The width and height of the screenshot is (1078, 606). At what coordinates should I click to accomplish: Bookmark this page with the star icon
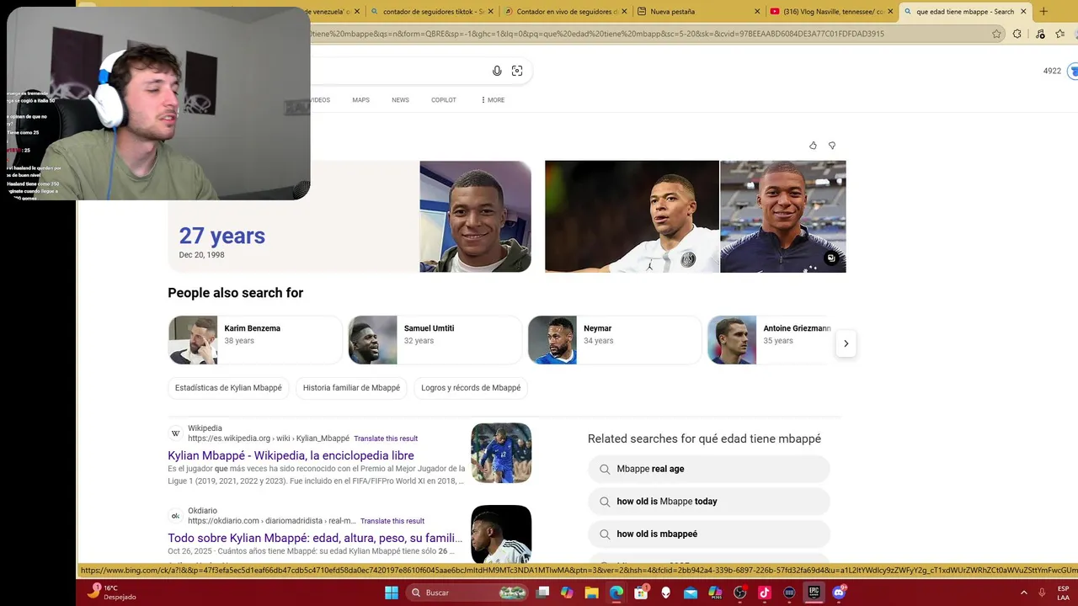(x=997, y=34)
